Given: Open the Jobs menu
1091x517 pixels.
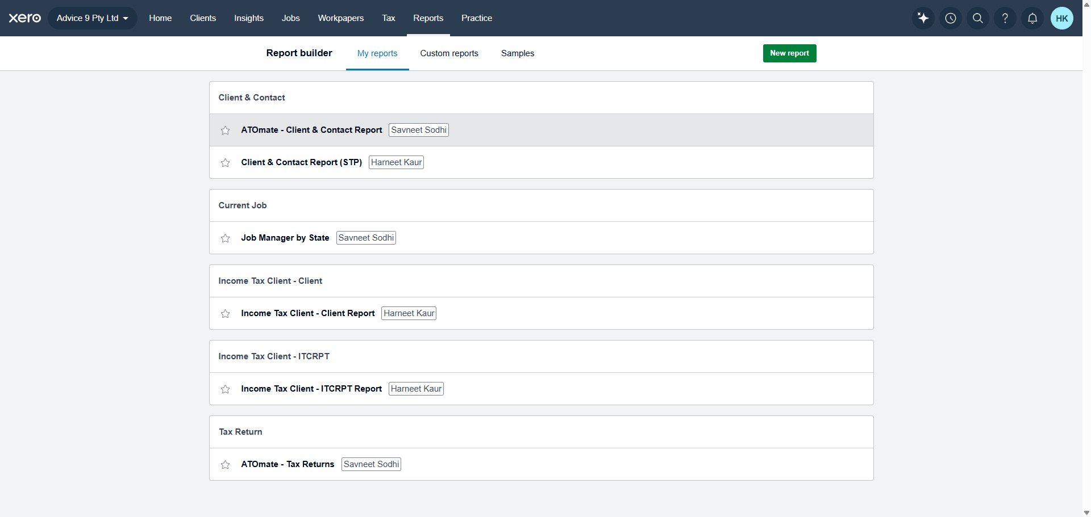Looking at the screenshot, I should coord(290,18).
